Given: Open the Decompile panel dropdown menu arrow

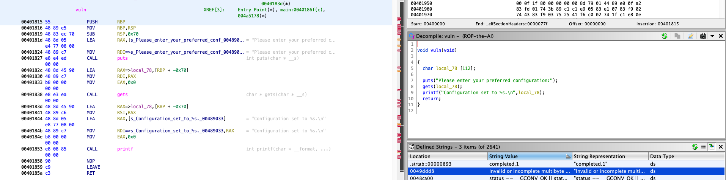Looking at the screenshot, I should (712, 36).
